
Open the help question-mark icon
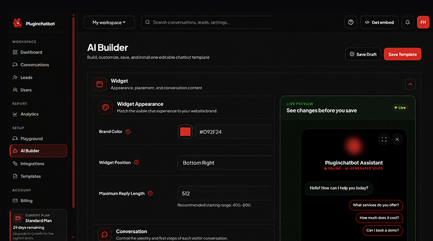(x=351, y=23)
